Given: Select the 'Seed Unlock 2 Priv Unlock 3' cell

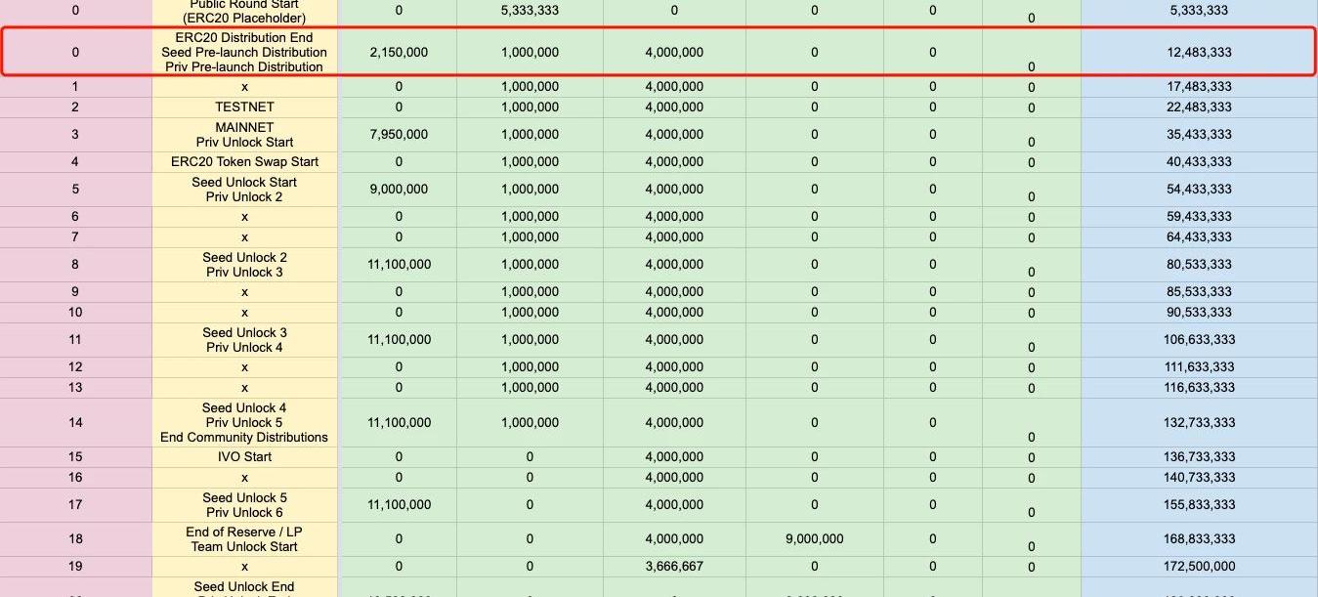Looking at the screenshot, I should point(244,265).
